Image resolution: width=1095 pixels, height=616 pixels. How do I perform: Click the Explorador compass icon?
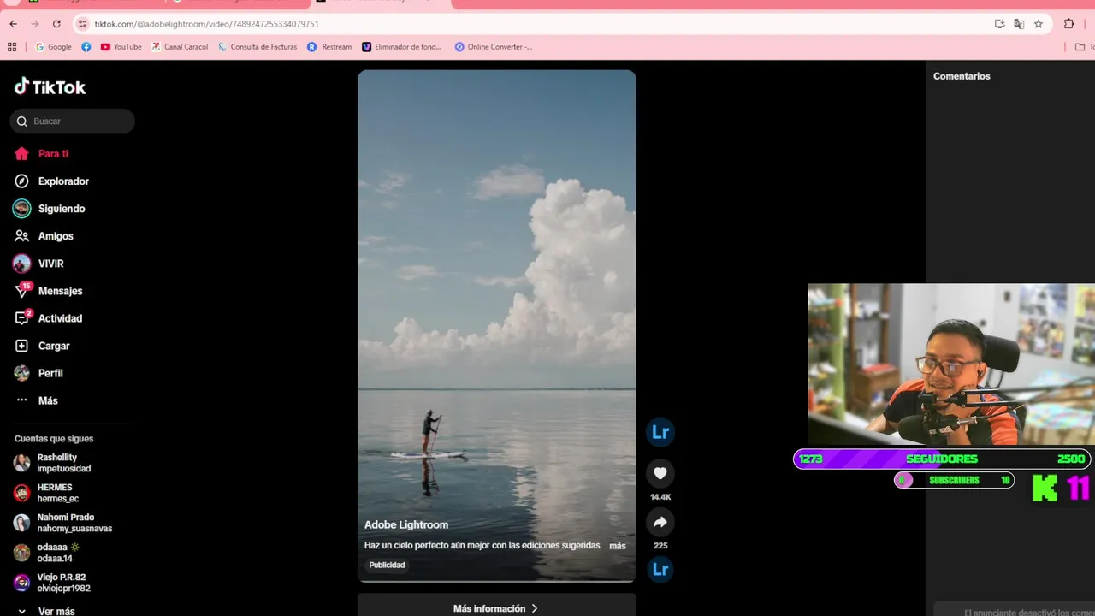[21, 181]
